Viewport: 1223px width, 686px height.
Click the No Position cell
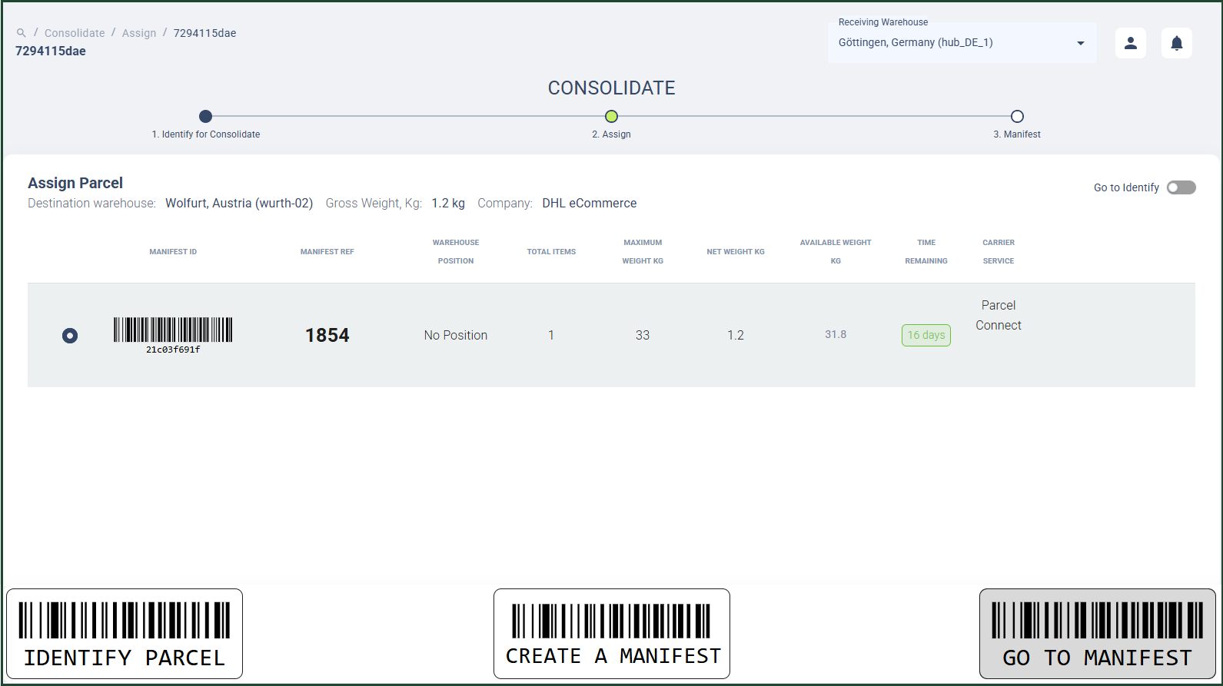coord(456,336)
